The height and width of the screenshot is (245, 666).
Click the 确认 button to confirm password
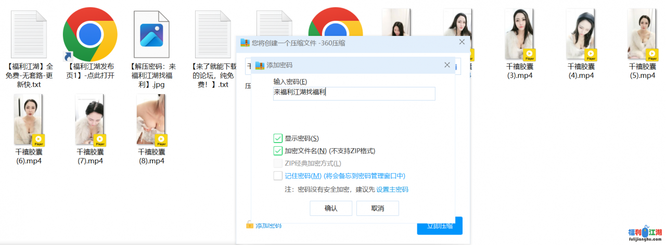pos(331,208)
